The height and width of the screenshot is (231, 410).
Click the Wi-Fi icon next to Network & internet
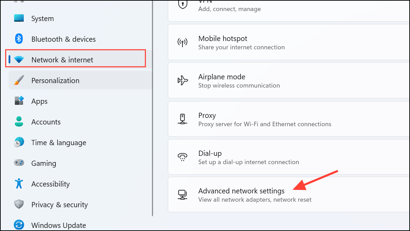click(19, 59)
